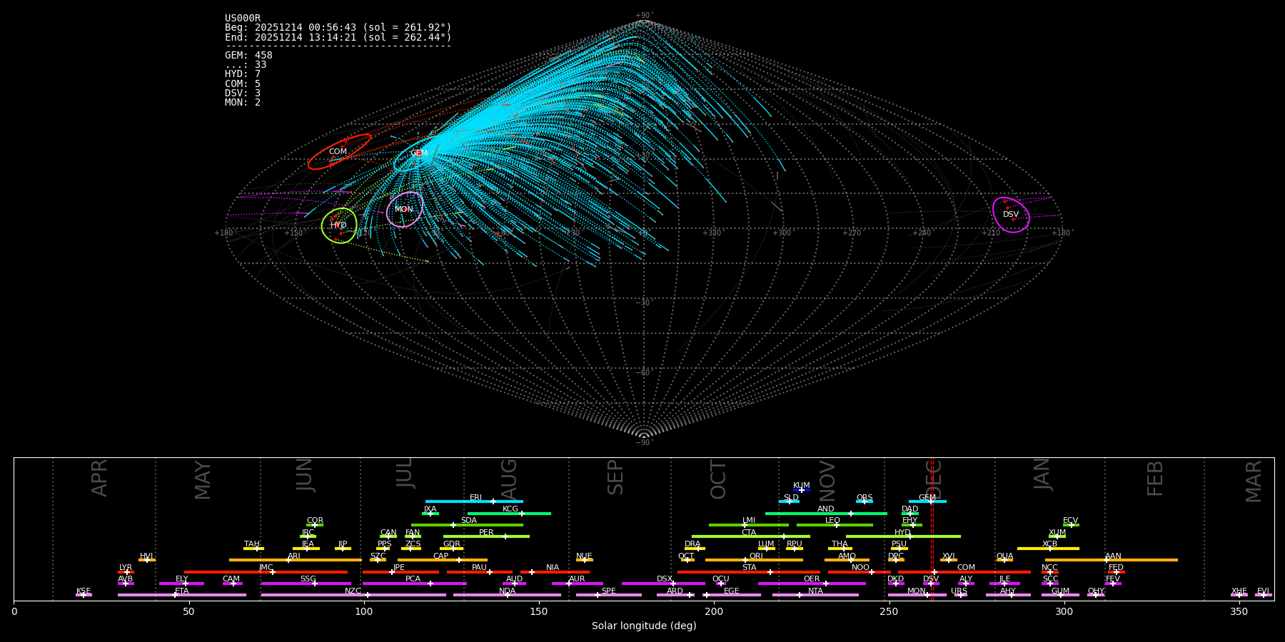1285x642 pixels.
Task: Click the pink MON bar in timeline
Action: (917, 595)
